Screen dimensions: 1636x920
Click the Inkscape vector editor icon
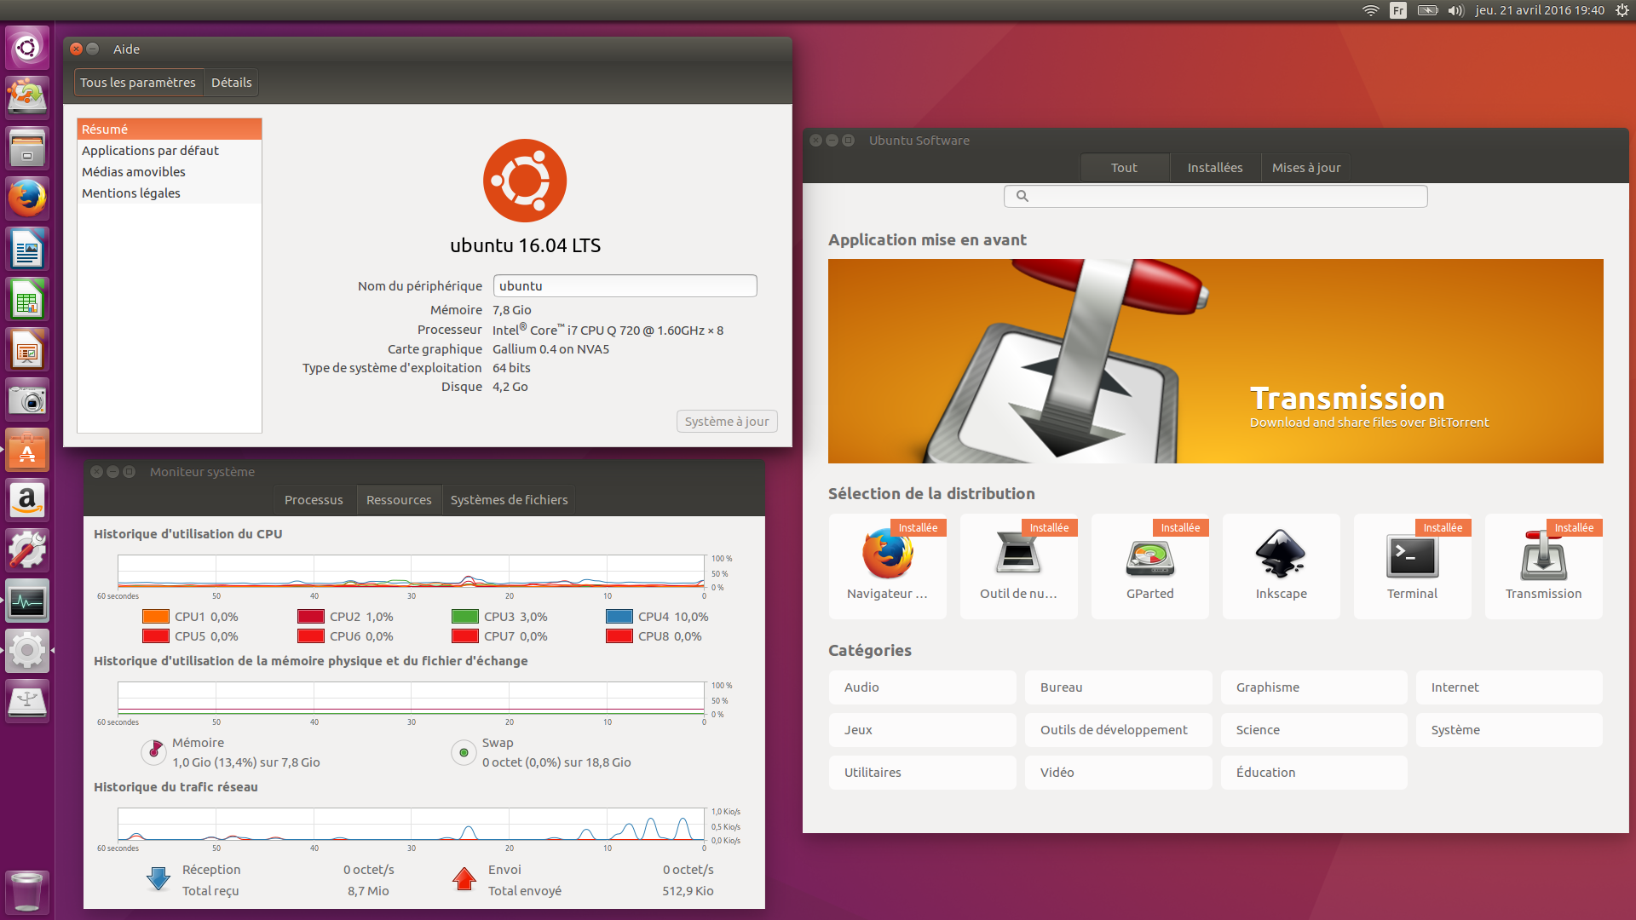coord(1280,555)
